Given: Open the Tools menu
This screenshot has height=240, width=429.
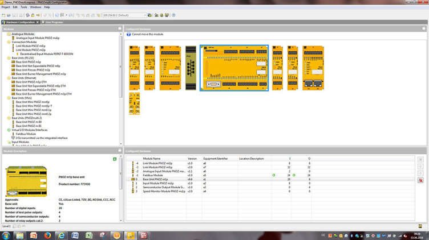Looking at the screenshot, I should tap(24, 7).
